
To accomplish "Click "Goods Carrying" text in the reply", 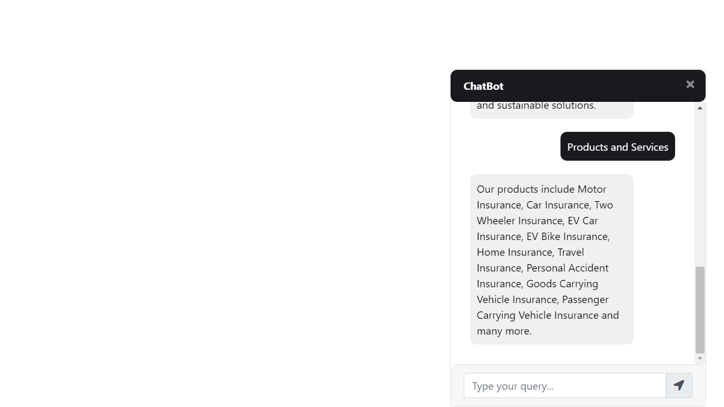I will pos(562,284).
